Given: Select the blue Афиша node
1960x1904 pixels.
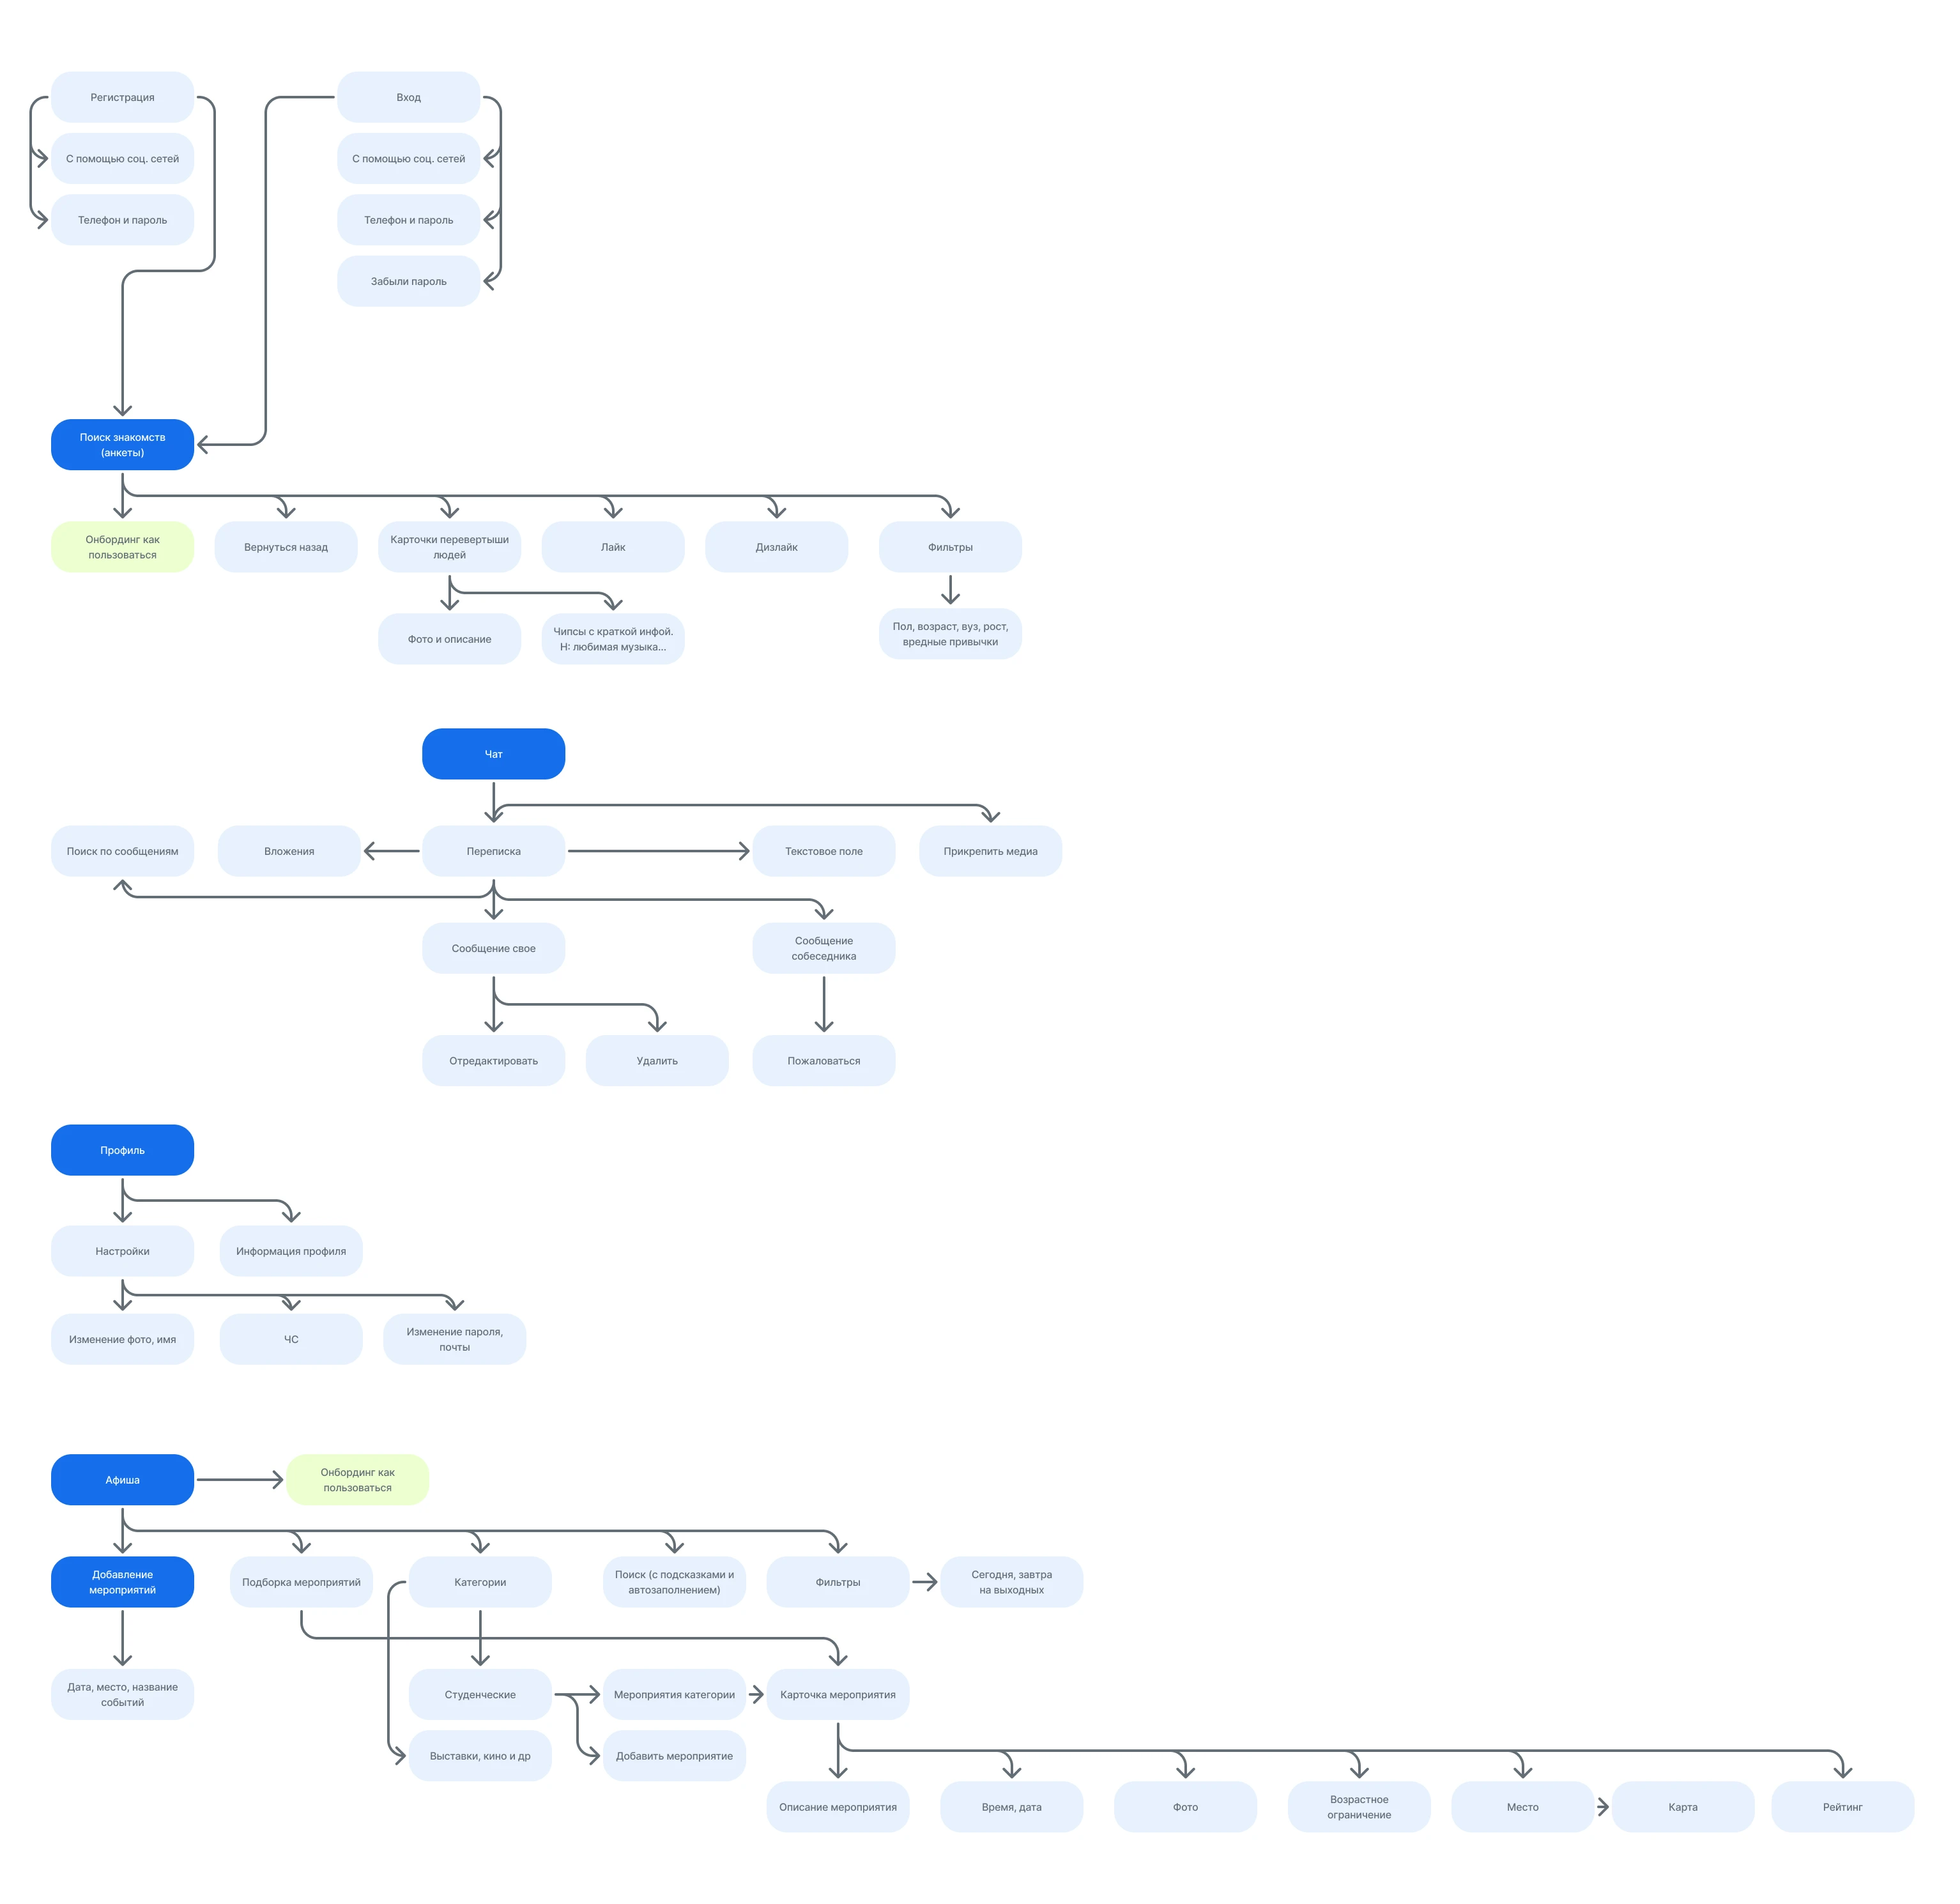Looking at the screenshot, I should pyautogui.click(x=122, y=1480).
